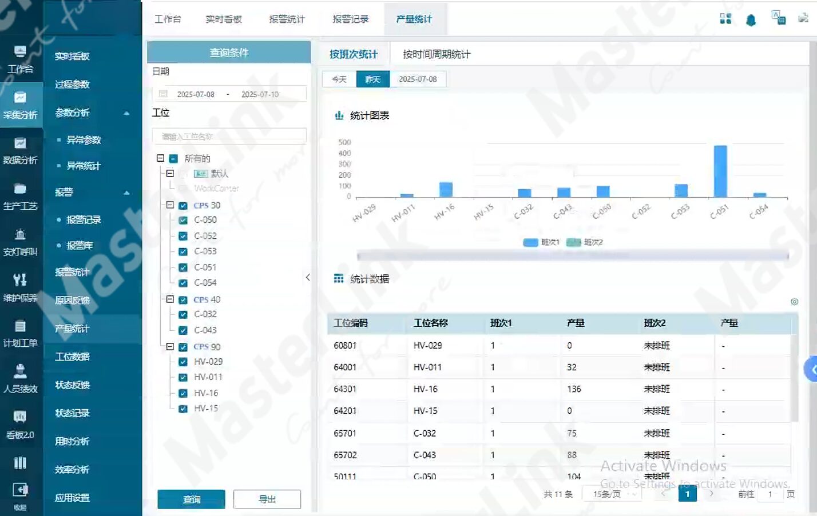Viewport: 817px width, 516px height.
Task: Open the 安灯呼叫 sidebar icon
Action: click(x=20, y=234)
